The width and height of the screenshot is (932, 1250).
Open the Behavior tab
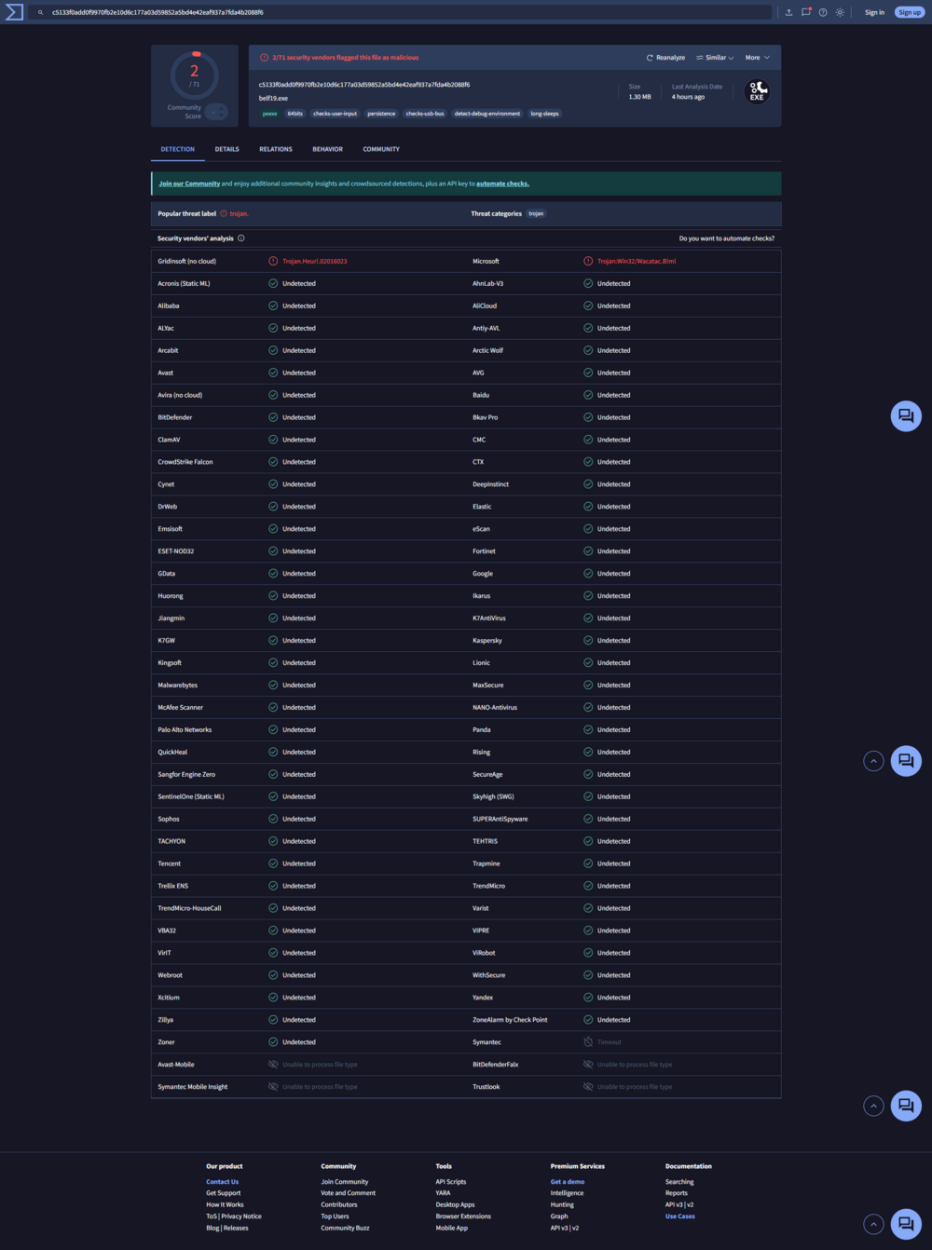click(327, 149)
